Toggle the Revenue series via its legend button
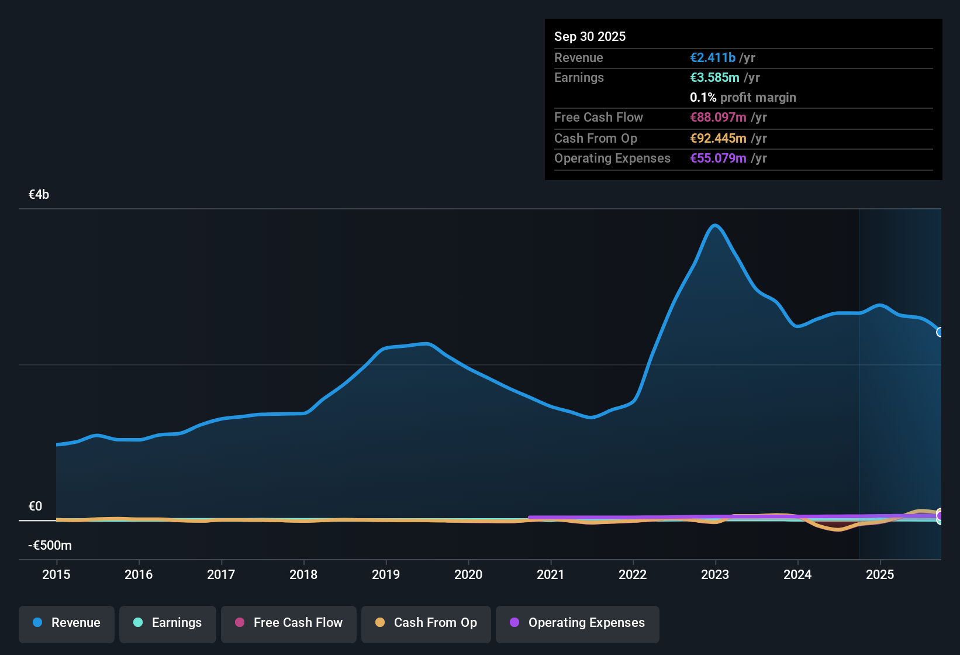 tap(66, 623)
